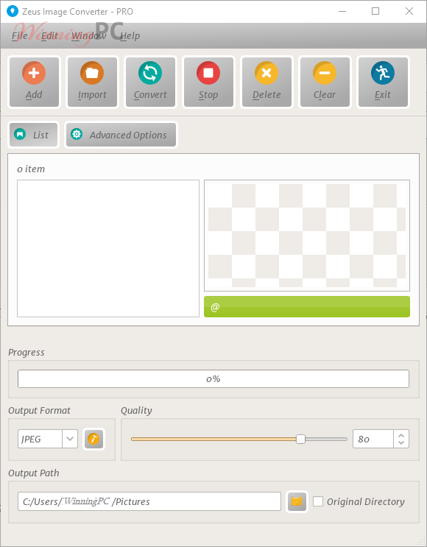This screenshot has width=427, height=547.
Task: Click the Add images button
Action: point(34,82)
